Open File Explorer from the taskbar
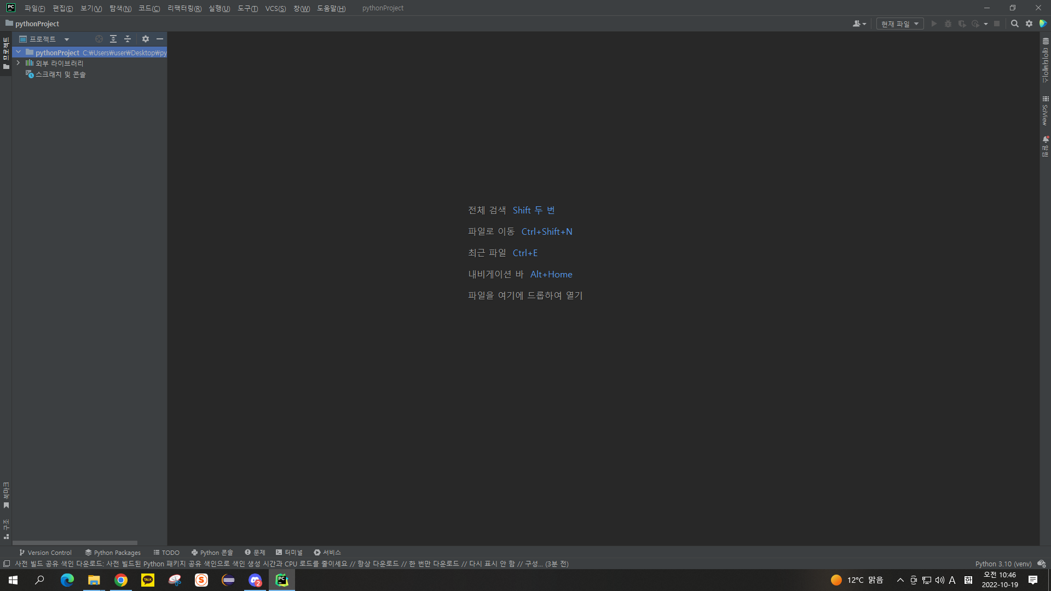 [x=94, y=580]
